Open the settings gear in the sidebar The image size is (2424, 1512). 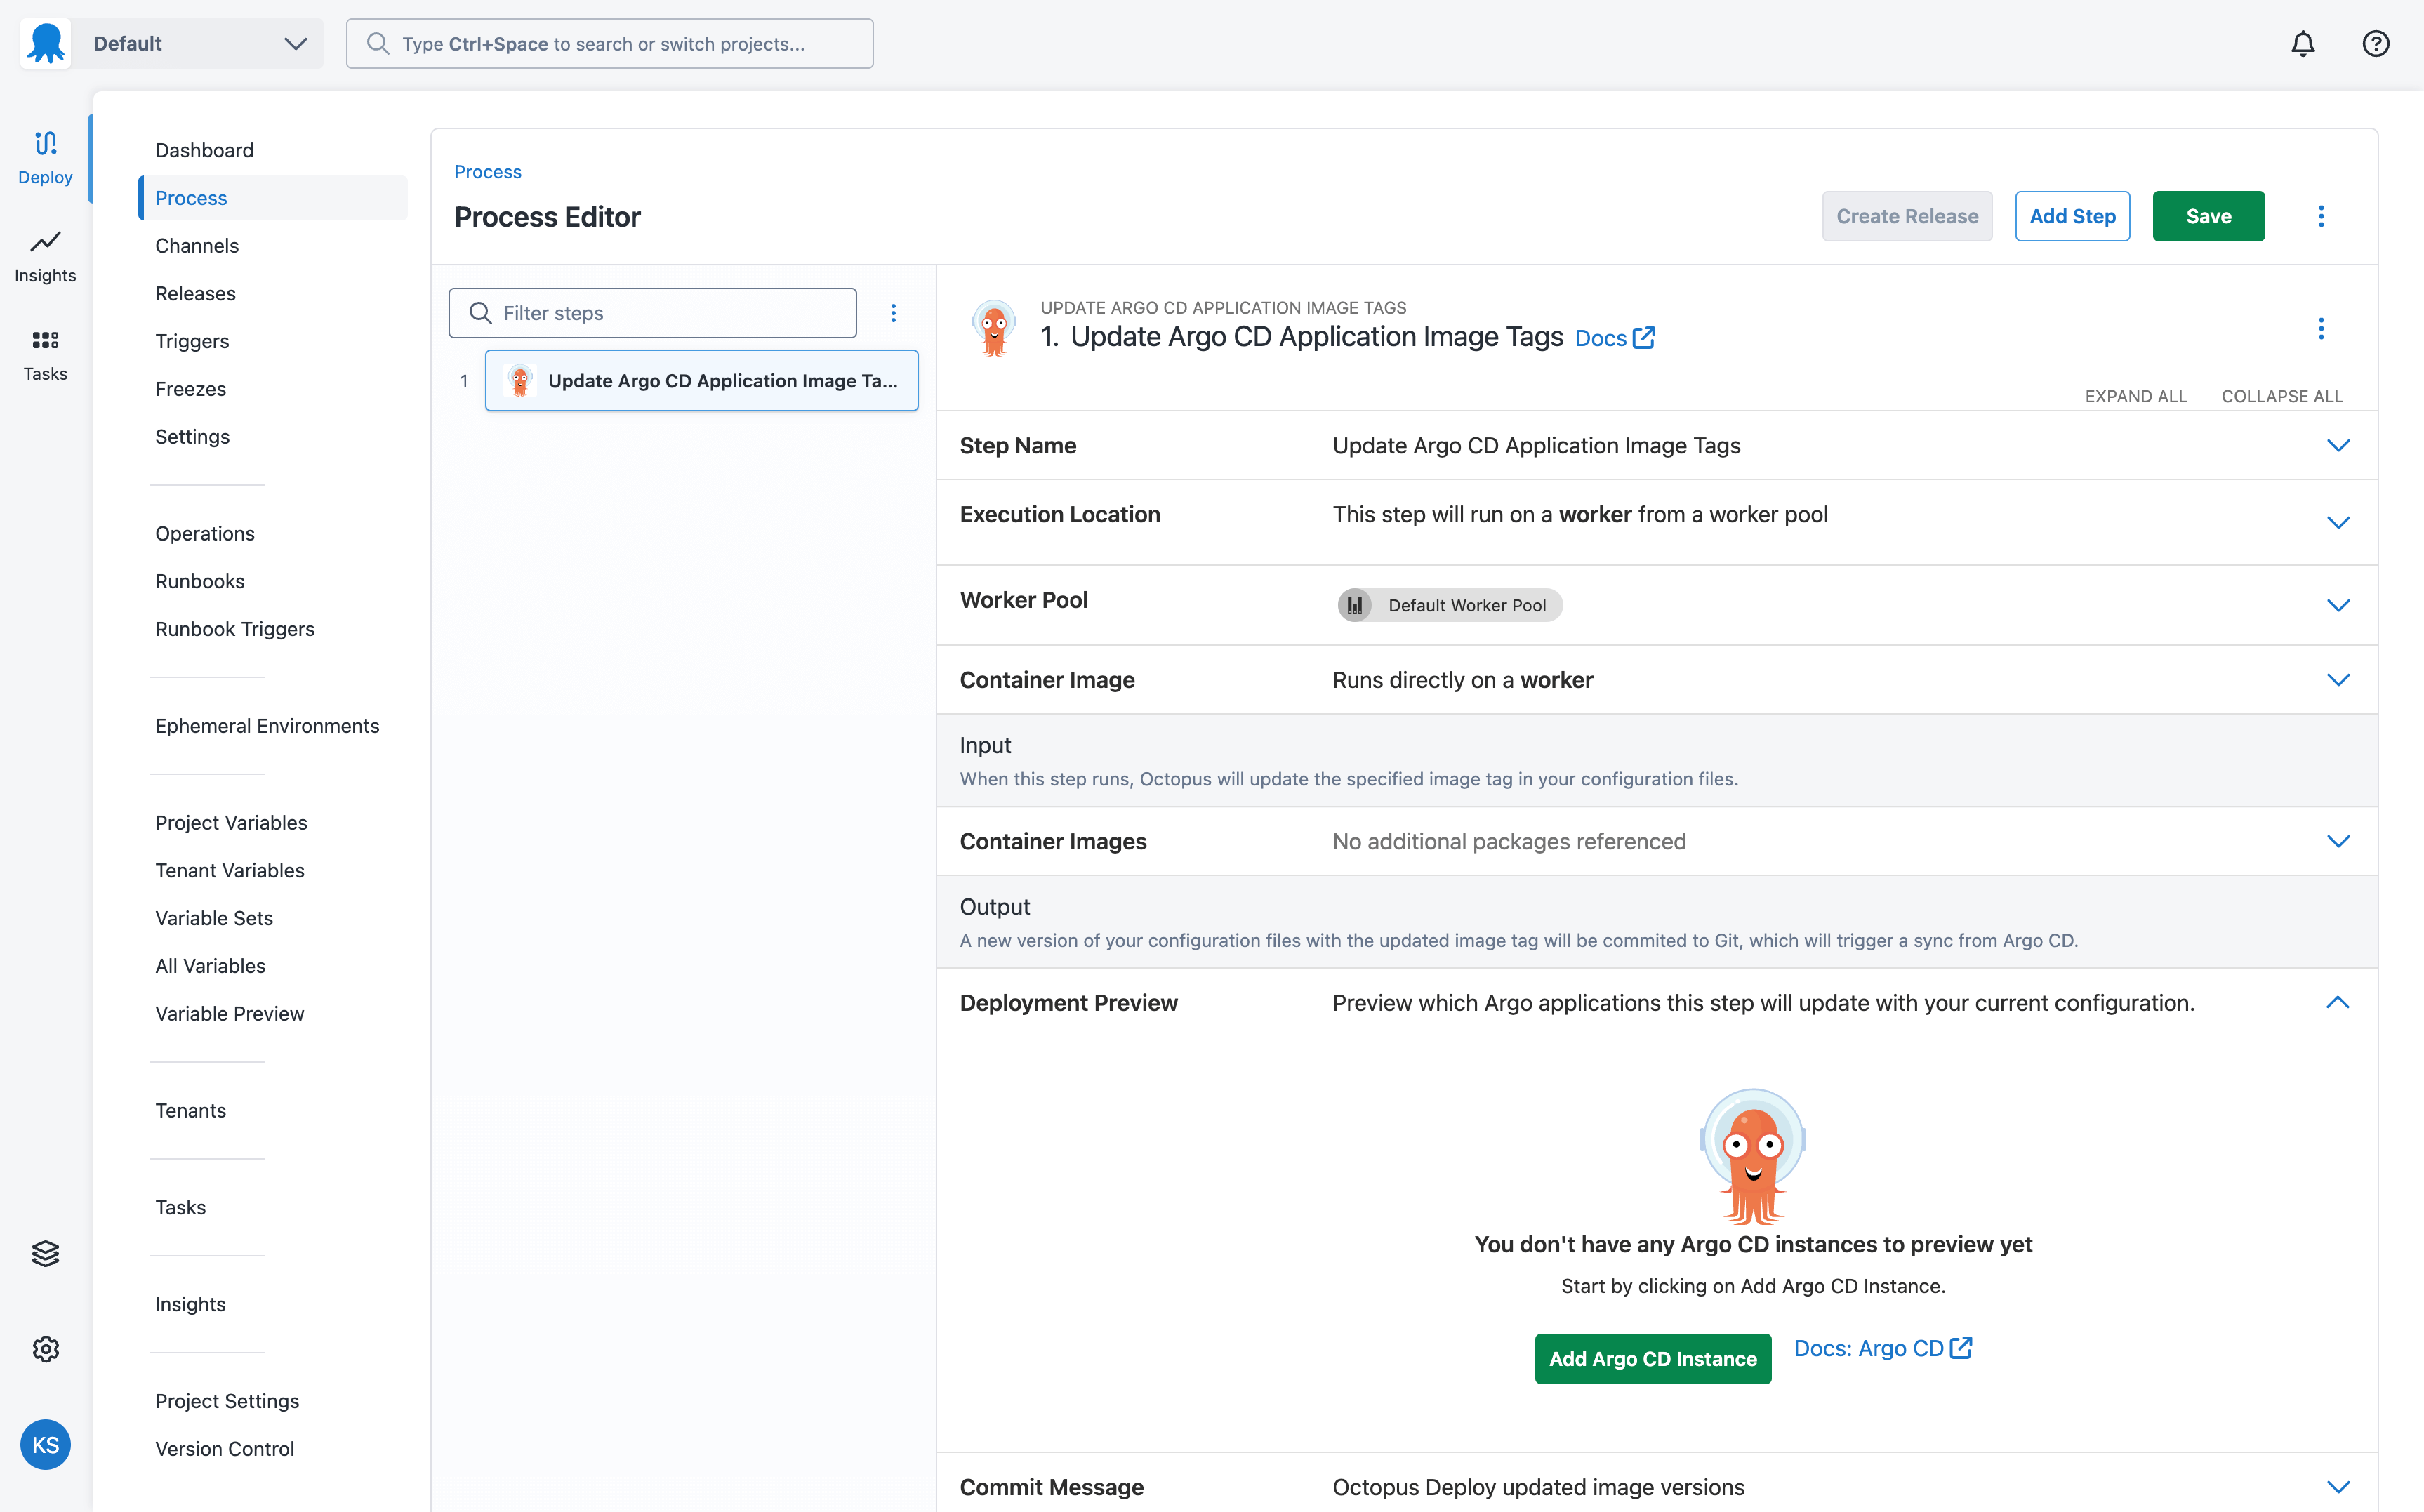click(45, 1349)
